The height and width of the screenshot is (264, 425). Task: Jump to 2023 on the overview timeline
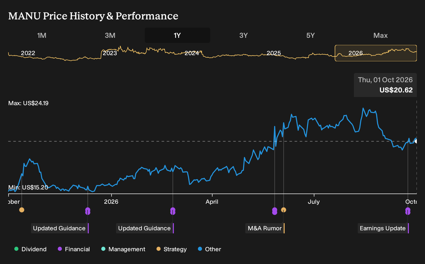click(110, 53)
